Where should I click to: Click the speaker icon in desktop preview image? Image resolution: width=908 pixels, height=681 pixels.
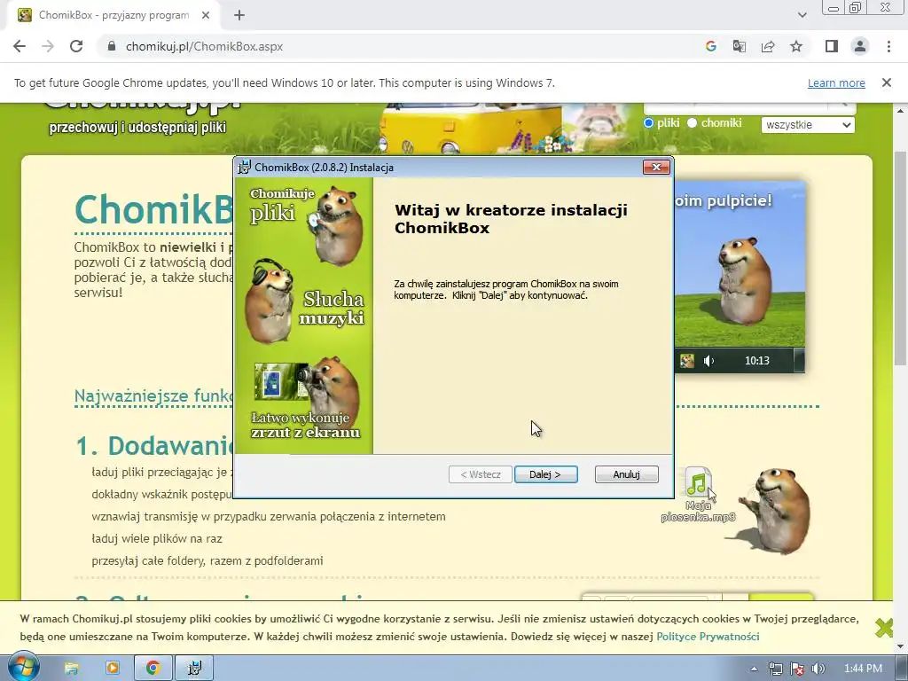pos(708,361)
